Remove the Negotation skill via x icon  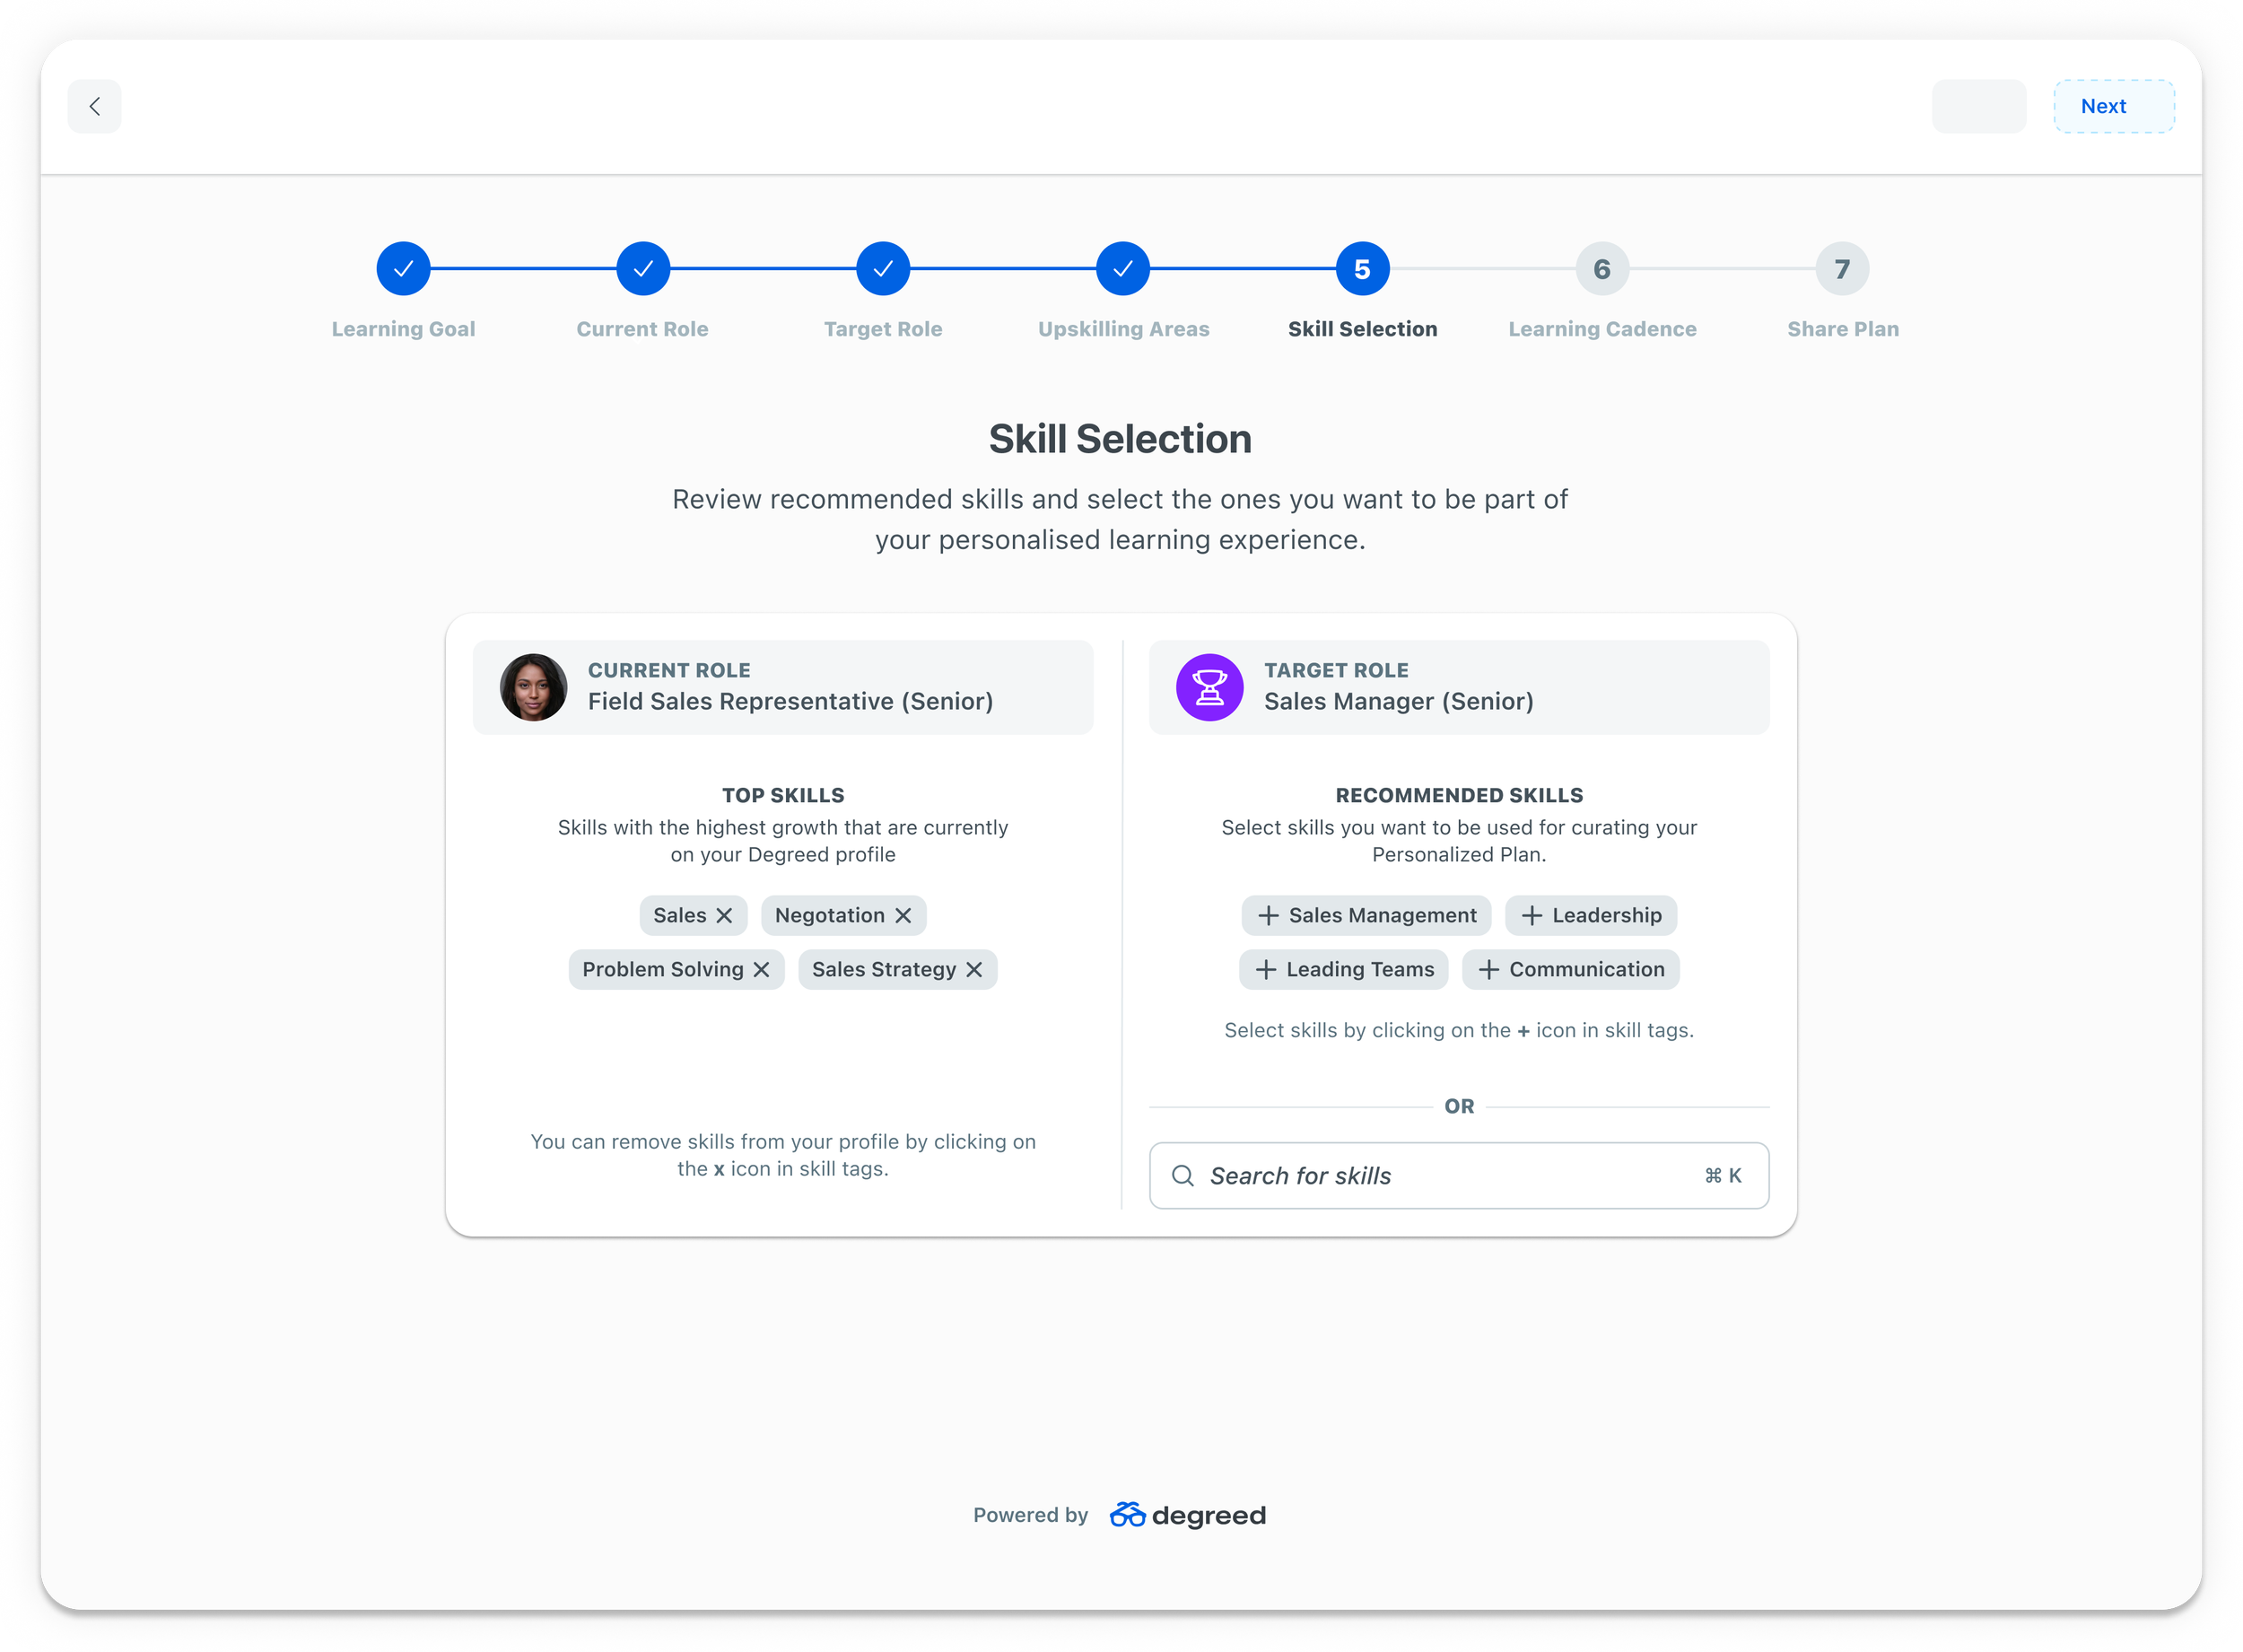(903, 916)
